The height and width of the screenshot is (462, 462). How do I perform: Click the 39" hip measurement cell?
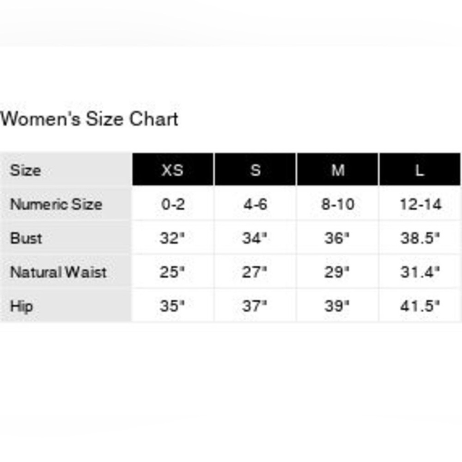337,306
